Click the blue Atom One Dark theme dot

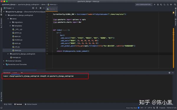[139, 108]
